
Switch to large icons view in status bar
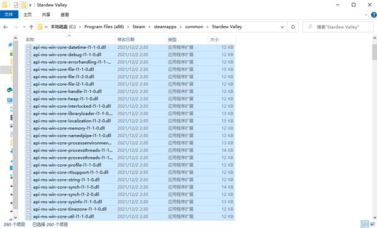[373, 225]
